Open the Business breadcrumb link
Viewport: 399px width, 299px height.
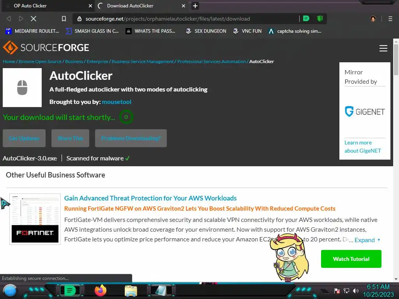pos(74,62)
